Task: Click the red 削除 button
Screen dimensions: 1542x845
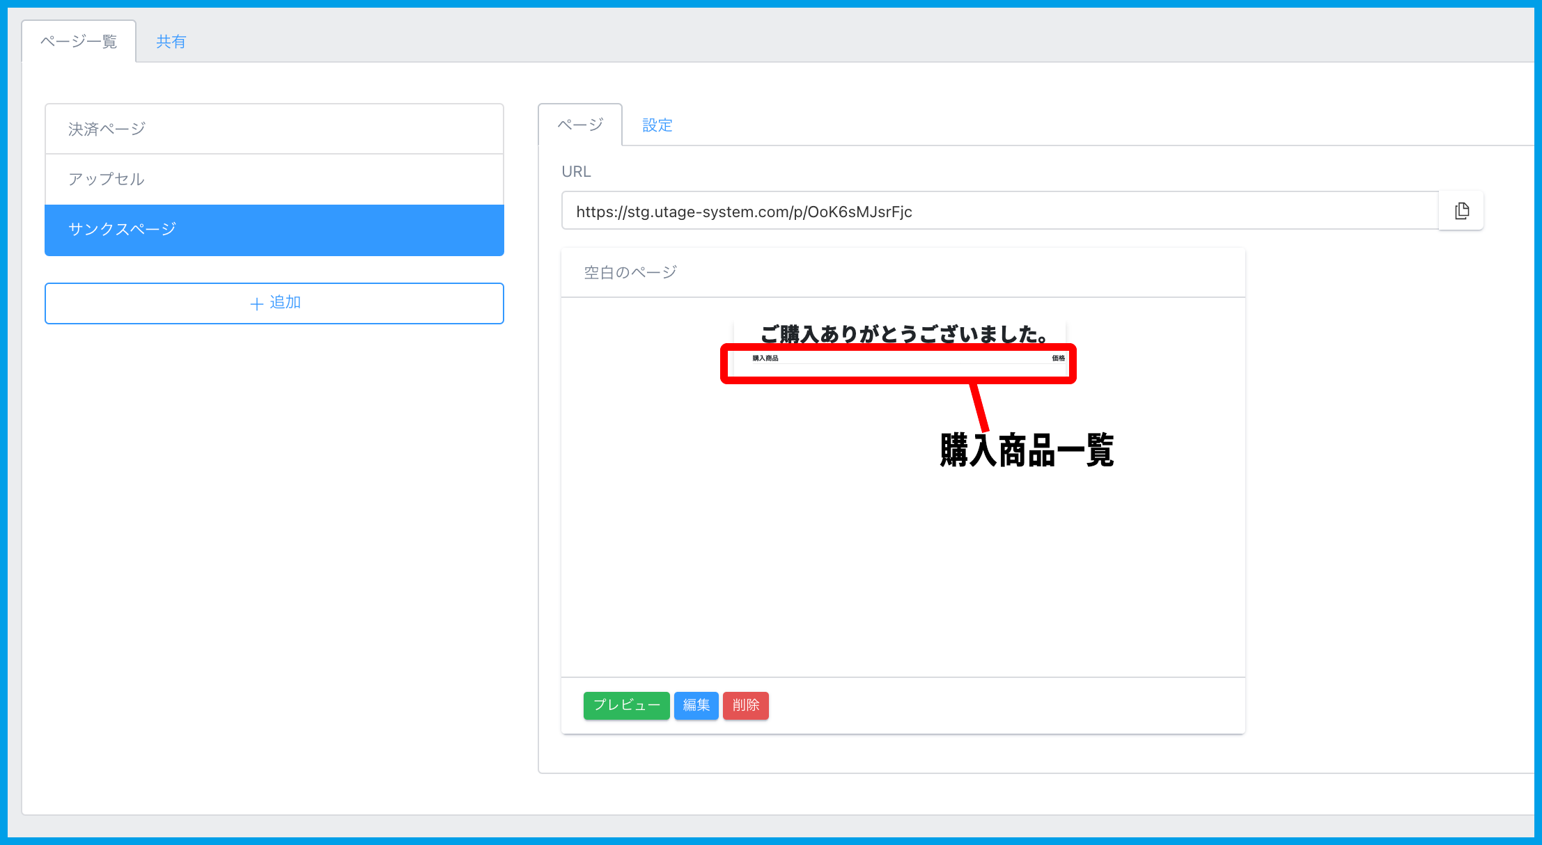Action: (745, 705)
